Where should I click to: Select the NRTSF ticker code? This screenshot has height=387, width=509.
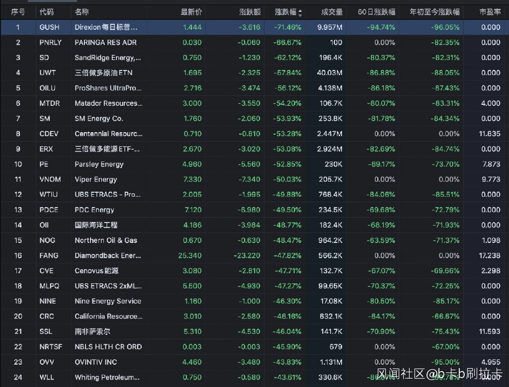pos(51,347)
